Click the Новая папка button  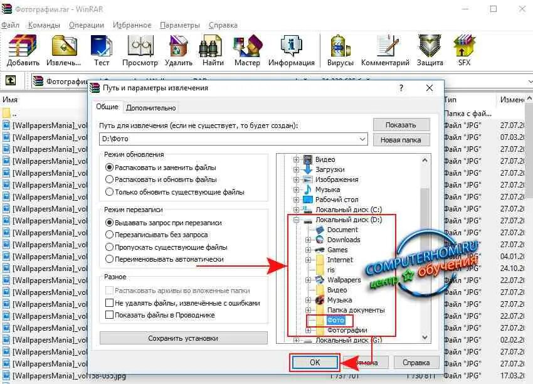point(401,140)
